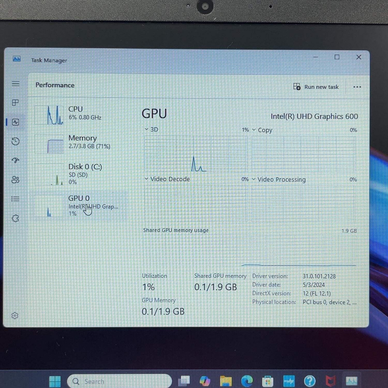
Task: Click driver version value 31.0.101.2128
Action: pyautogui.click(x=319, y=276)
